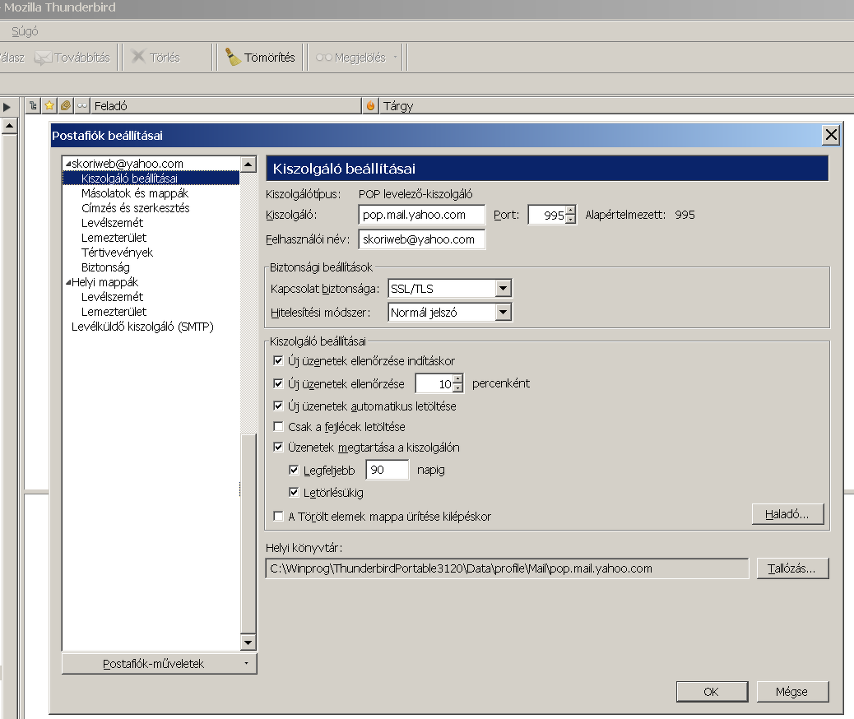Click the Megjelölés glasses toolbar icon
Screen dimensions: 854x719
[x=324, y=58]
